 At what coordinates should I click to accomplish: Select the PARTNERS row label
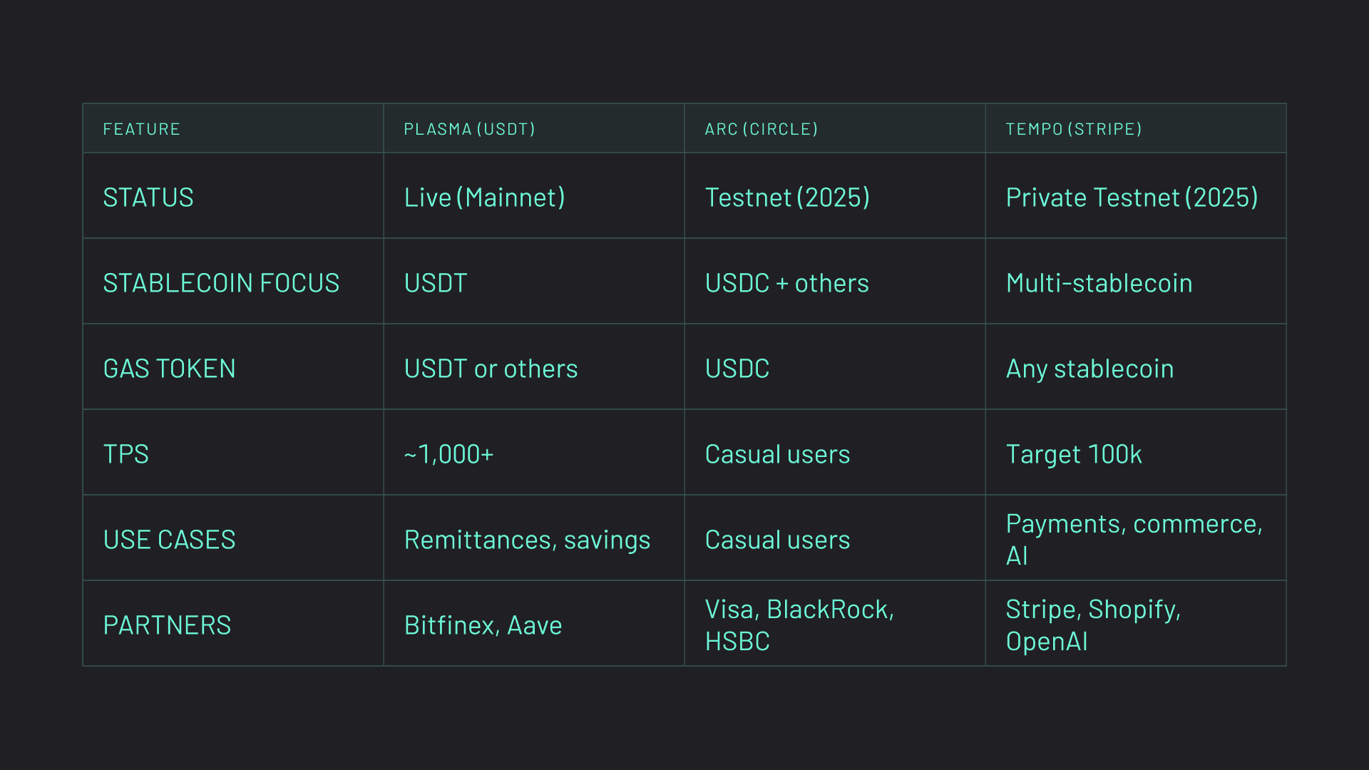point(167,625)
